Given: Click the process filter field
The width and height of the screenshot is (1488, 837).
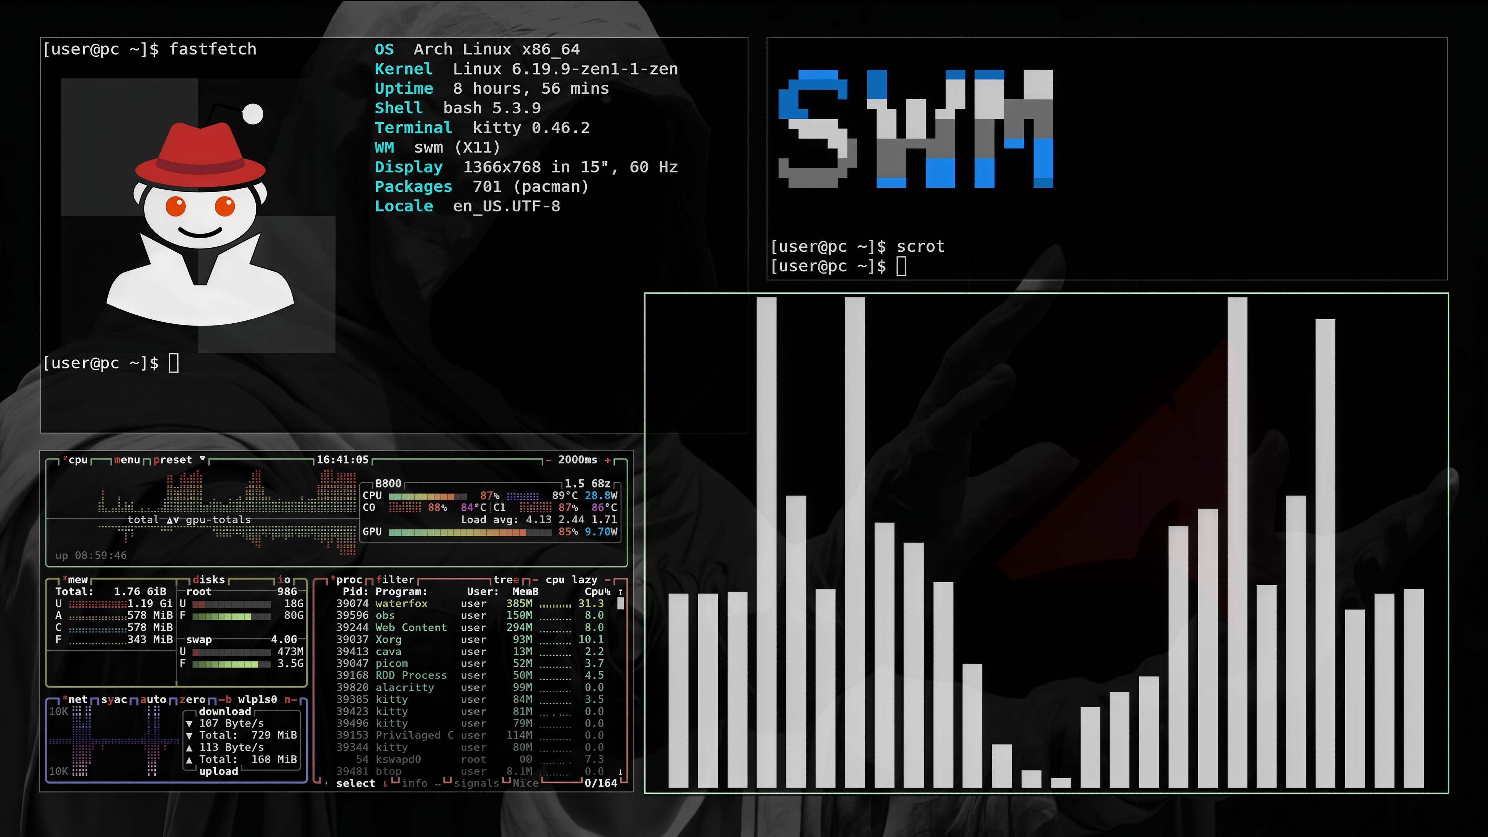Looking at the screenshot, I should [395, 579].
